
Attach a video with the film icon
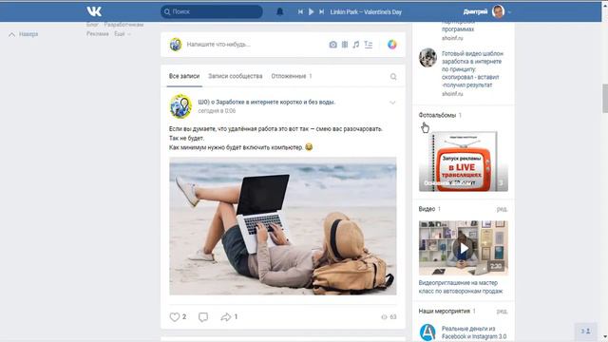tap(344, 45)
